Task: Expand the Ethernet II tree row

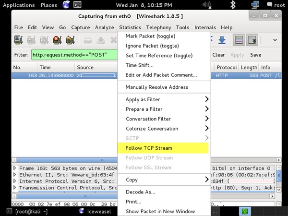Action: 15,175
